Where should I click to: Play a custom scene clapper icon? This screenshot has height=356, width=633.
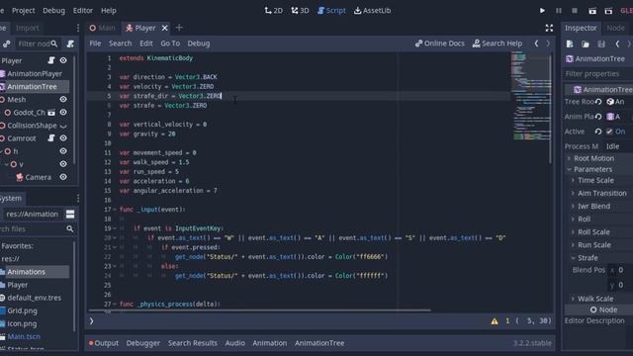point(608,11)
